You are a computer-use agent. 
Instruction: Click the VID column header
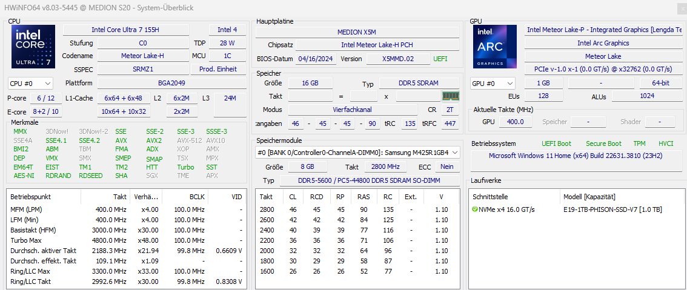(x=227, y=197)
